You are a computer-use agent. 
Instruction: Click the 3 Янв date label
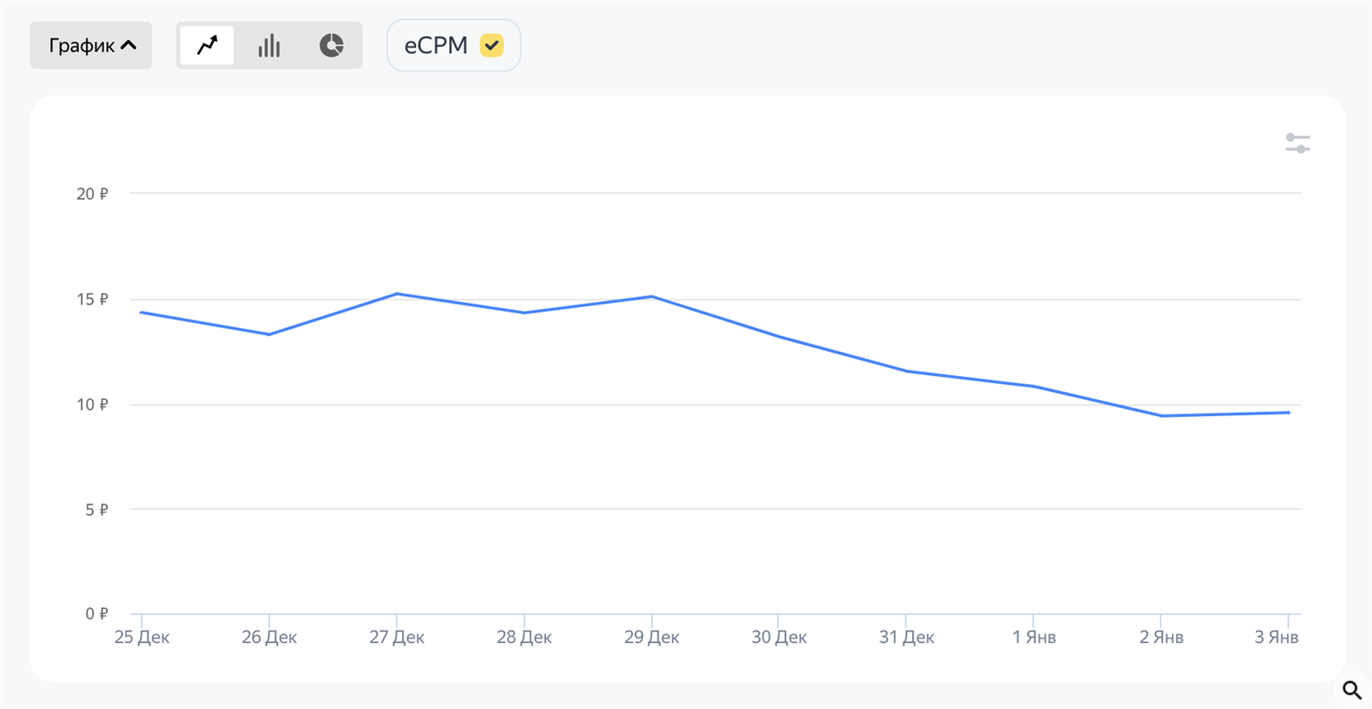click(1276, 637)
